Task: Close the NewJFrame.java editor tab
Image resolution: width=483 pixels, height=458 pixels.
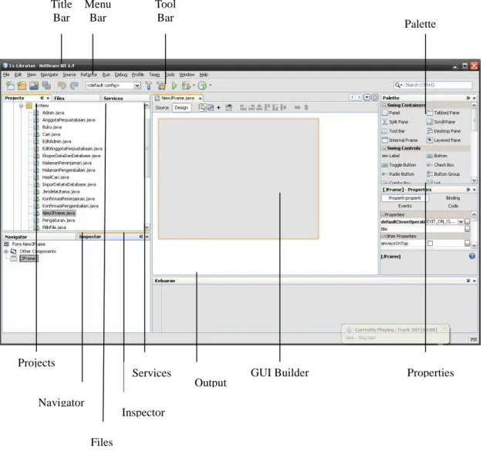Action: tap(201, 99)
